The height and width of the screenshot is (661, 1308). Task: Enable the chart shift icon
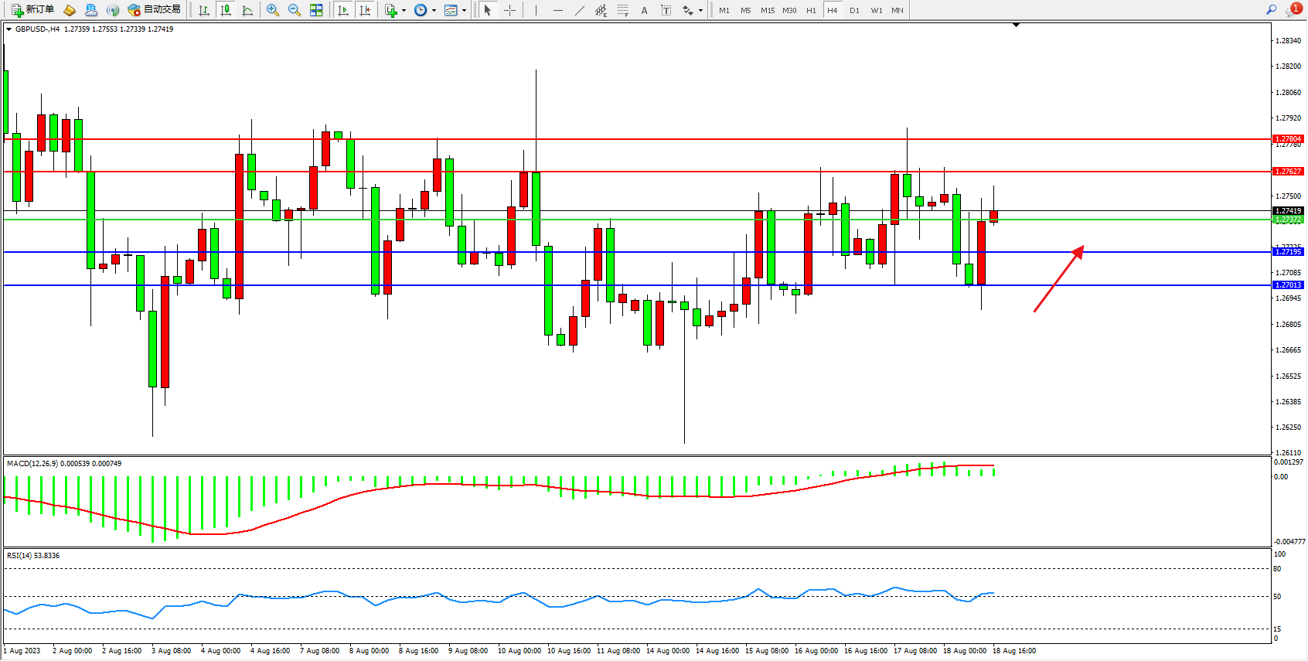coord(365,10)
